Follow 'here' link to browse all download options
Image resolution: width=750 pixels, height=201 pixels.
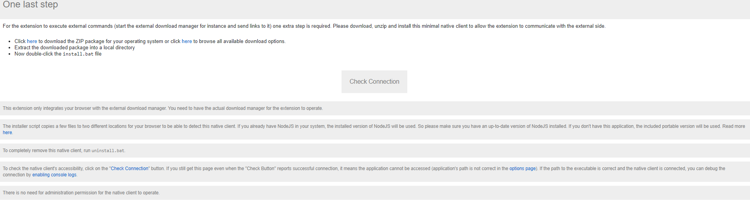(187, 41)
